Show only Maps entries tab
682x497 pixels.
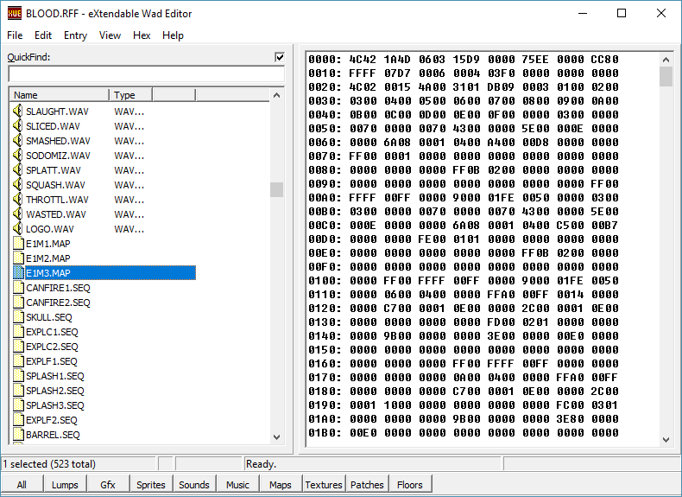tap(281, 485)
